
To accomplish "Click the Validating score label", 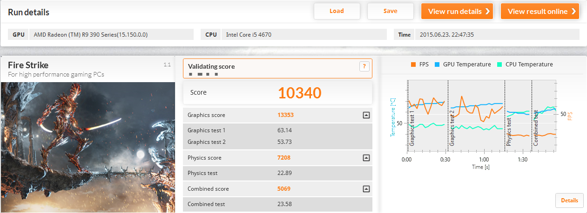I will tap(211, 66).
